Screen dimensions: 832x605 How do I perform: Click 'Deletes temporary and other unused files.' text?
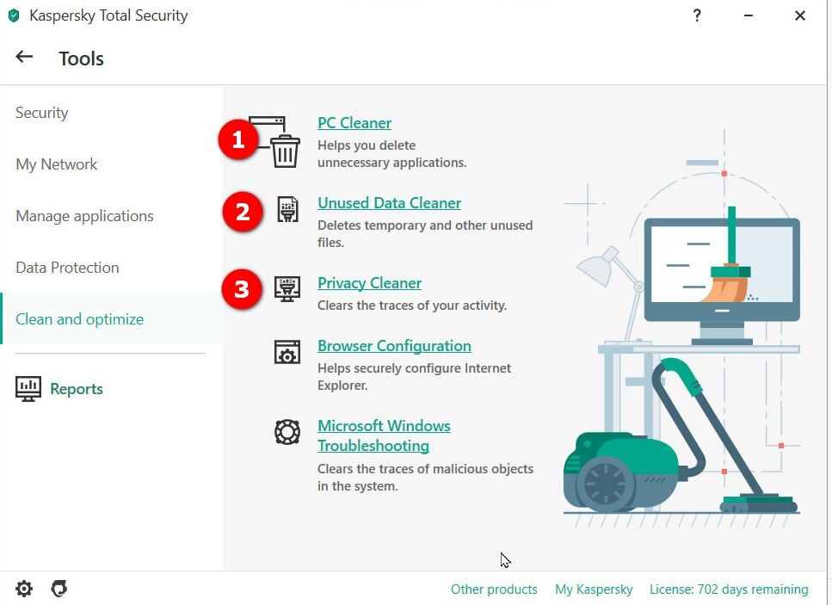(x=425, y=233)
